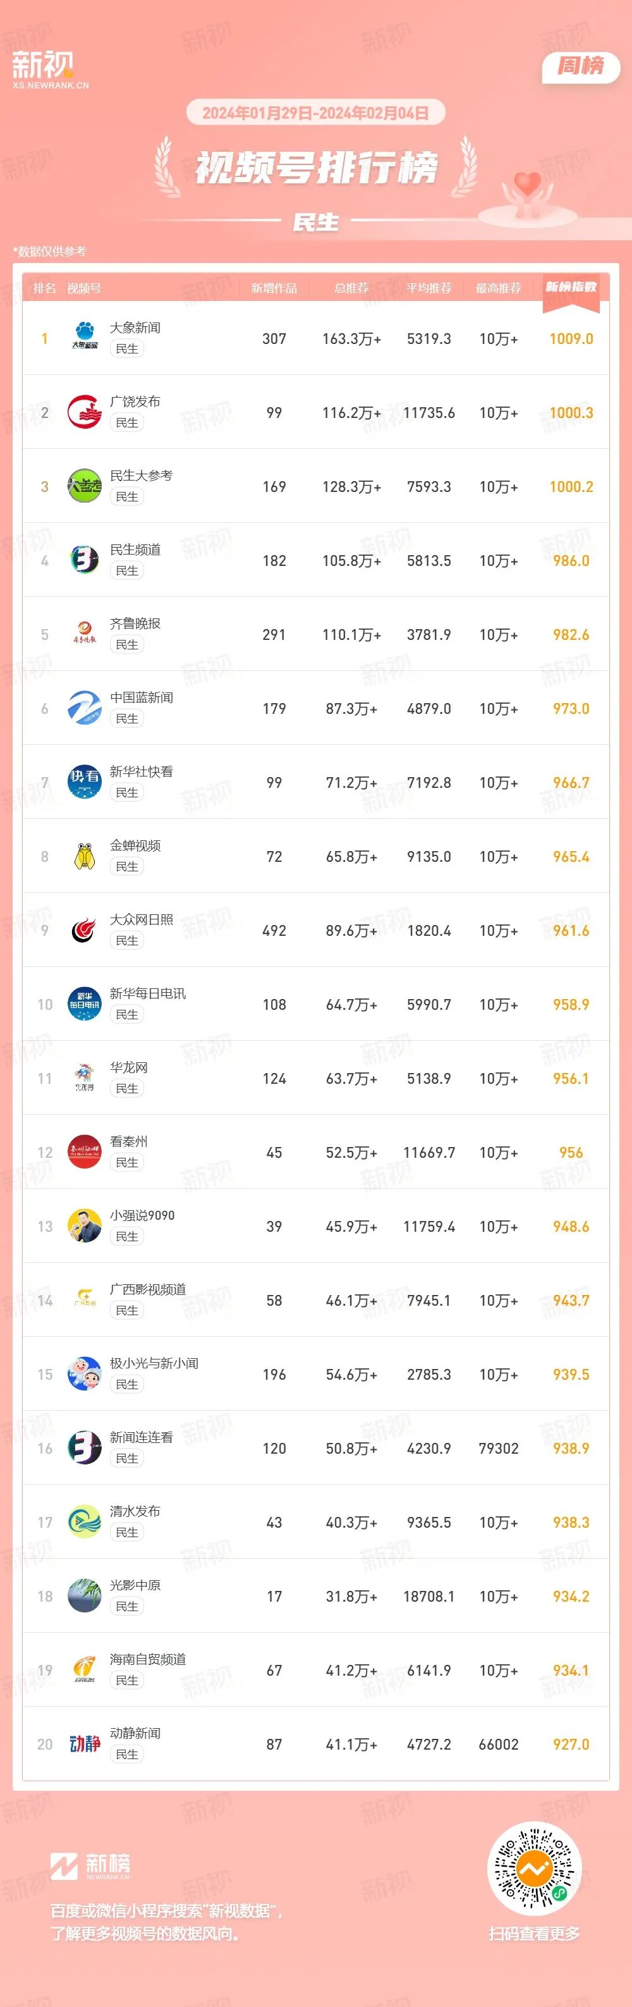Open the 广饶发布 account avatar
632x2007 pixels.
tap(84, 412)
